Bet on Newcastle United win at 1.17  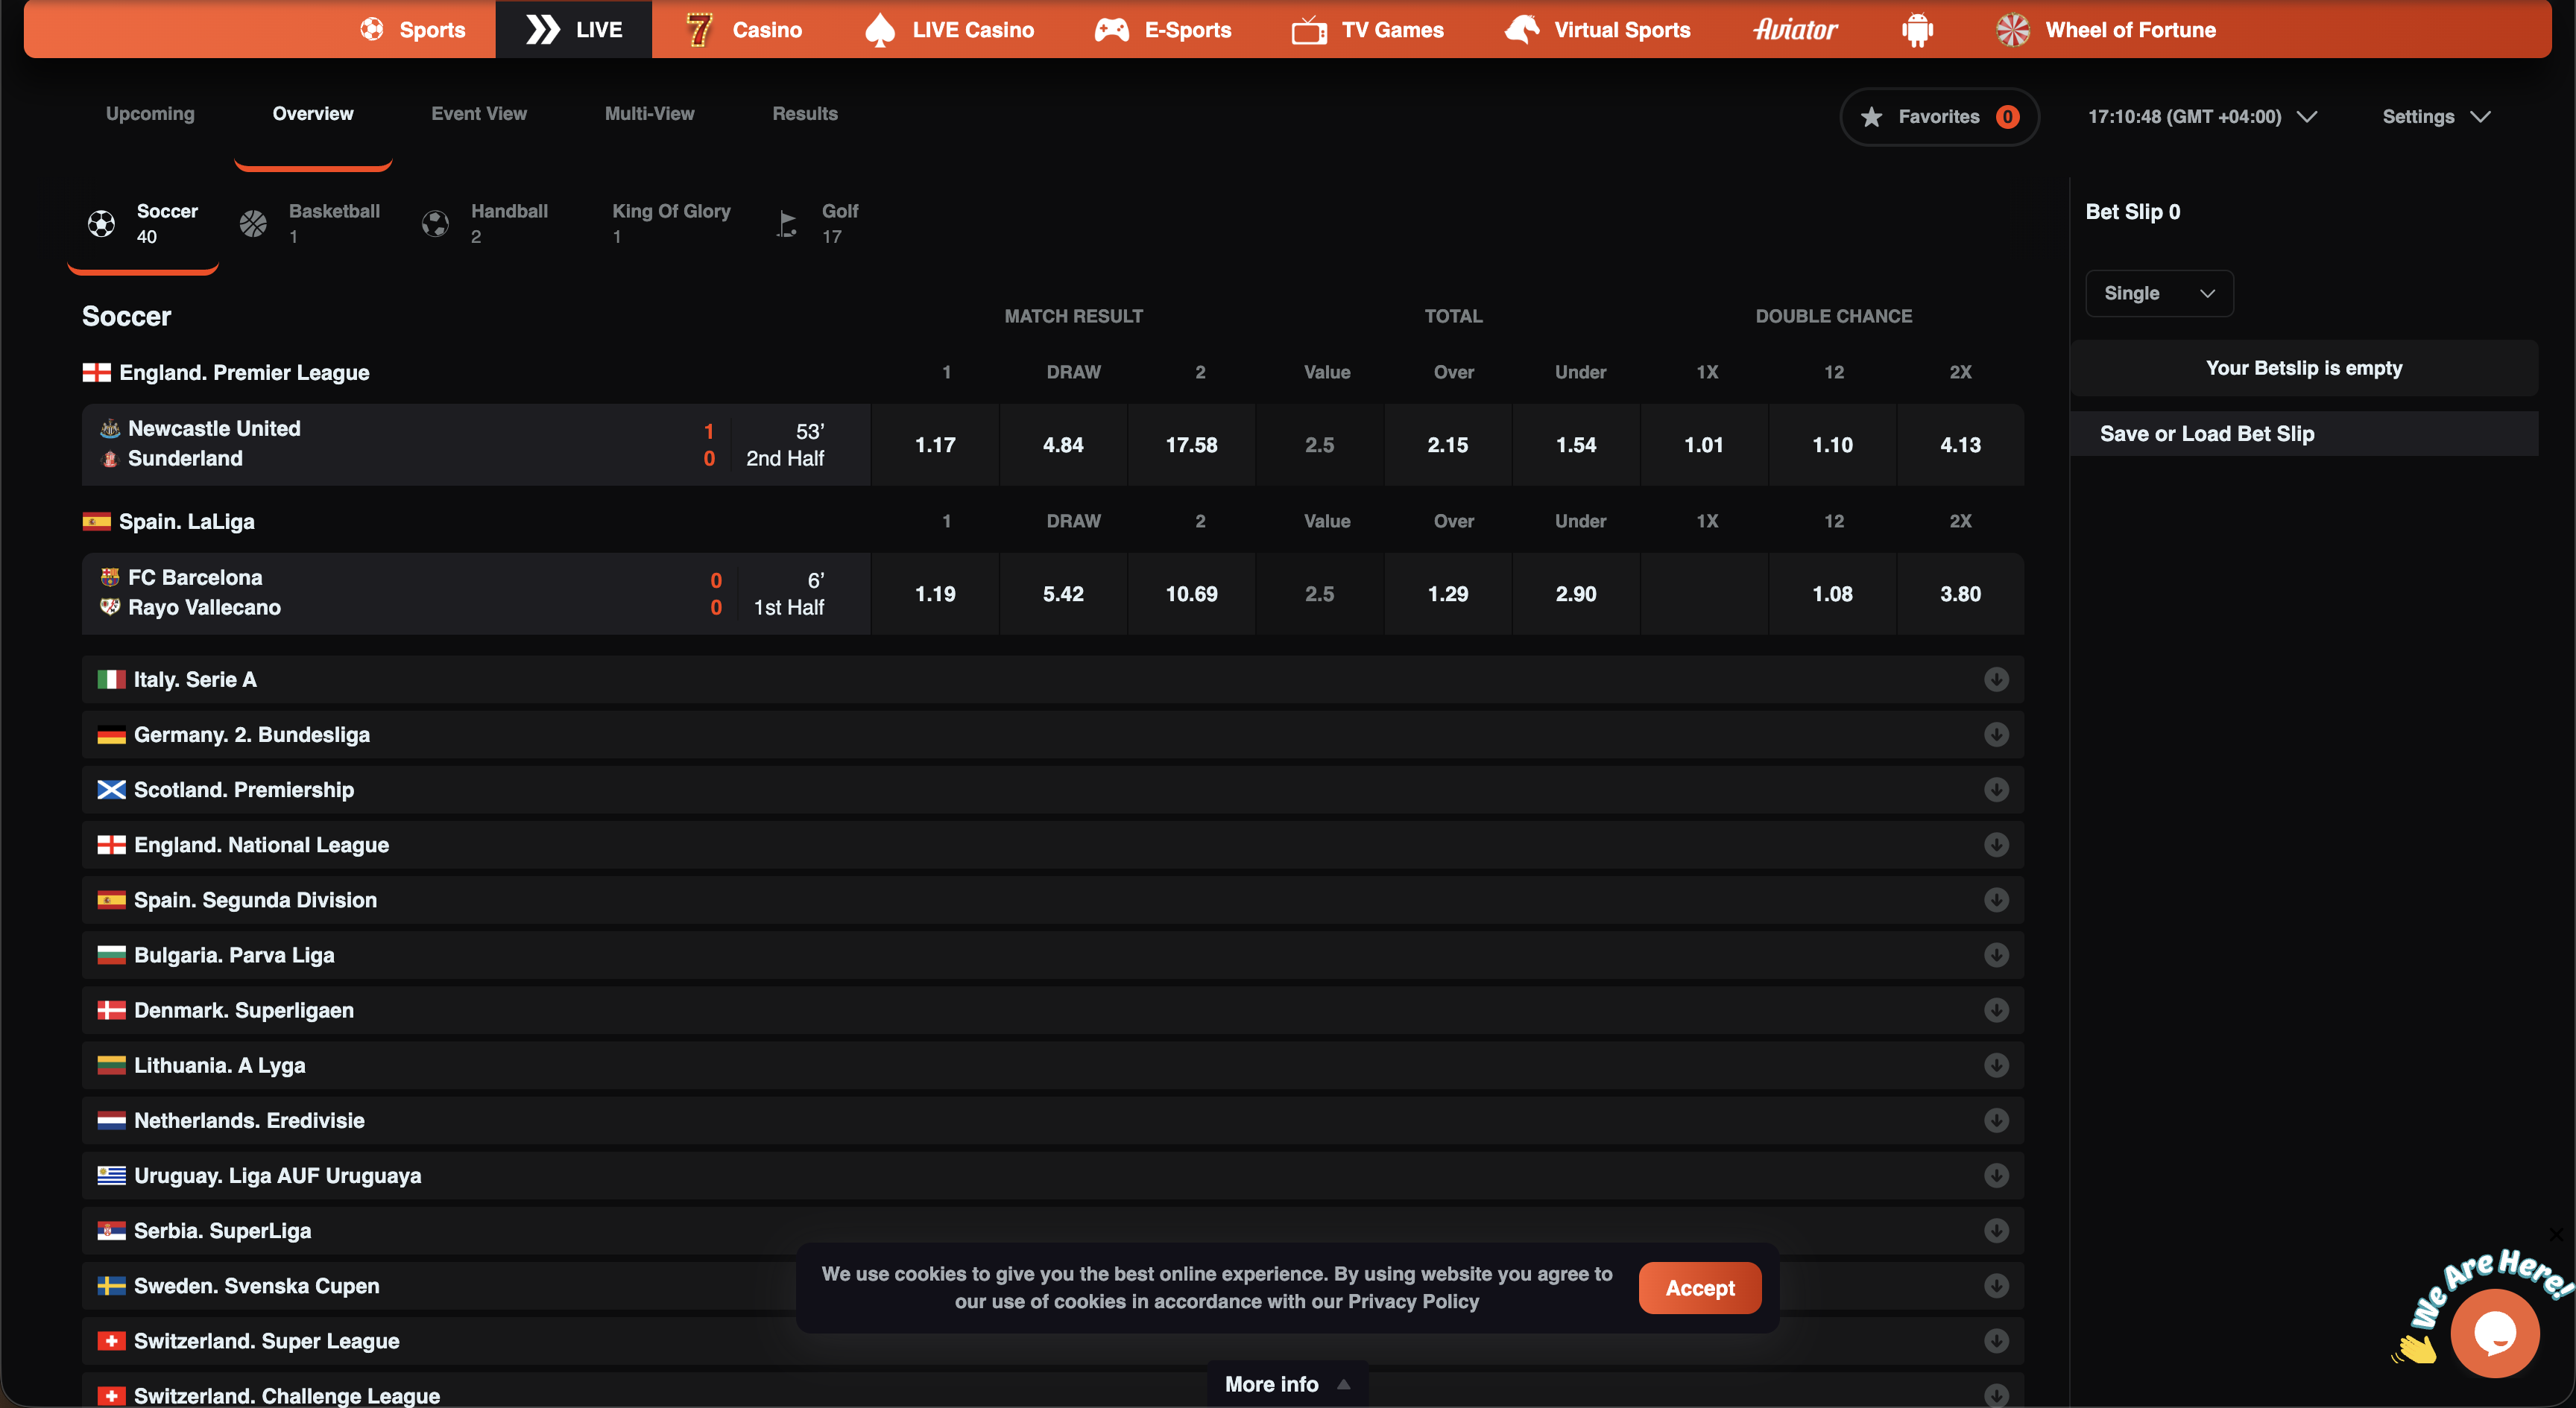click(935, 445)
